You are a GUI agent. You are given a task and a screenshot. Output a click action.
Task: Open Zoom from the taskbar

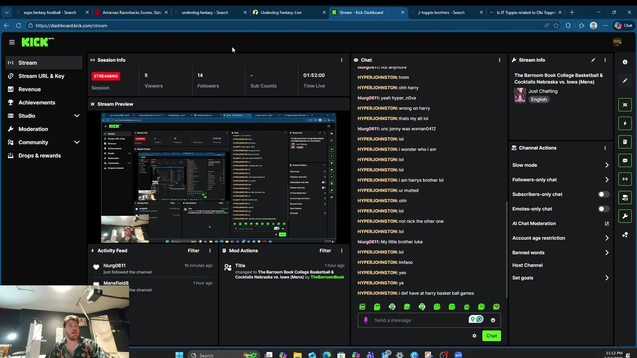pos(458,355)
